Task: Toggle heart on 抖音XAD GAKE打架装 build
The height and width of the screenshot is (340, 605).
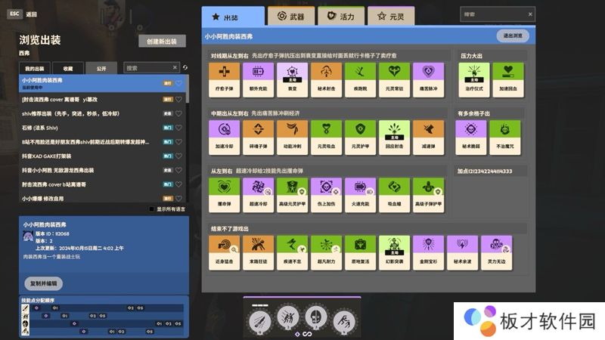Action: pyautogui.click(x=179, y=156)
